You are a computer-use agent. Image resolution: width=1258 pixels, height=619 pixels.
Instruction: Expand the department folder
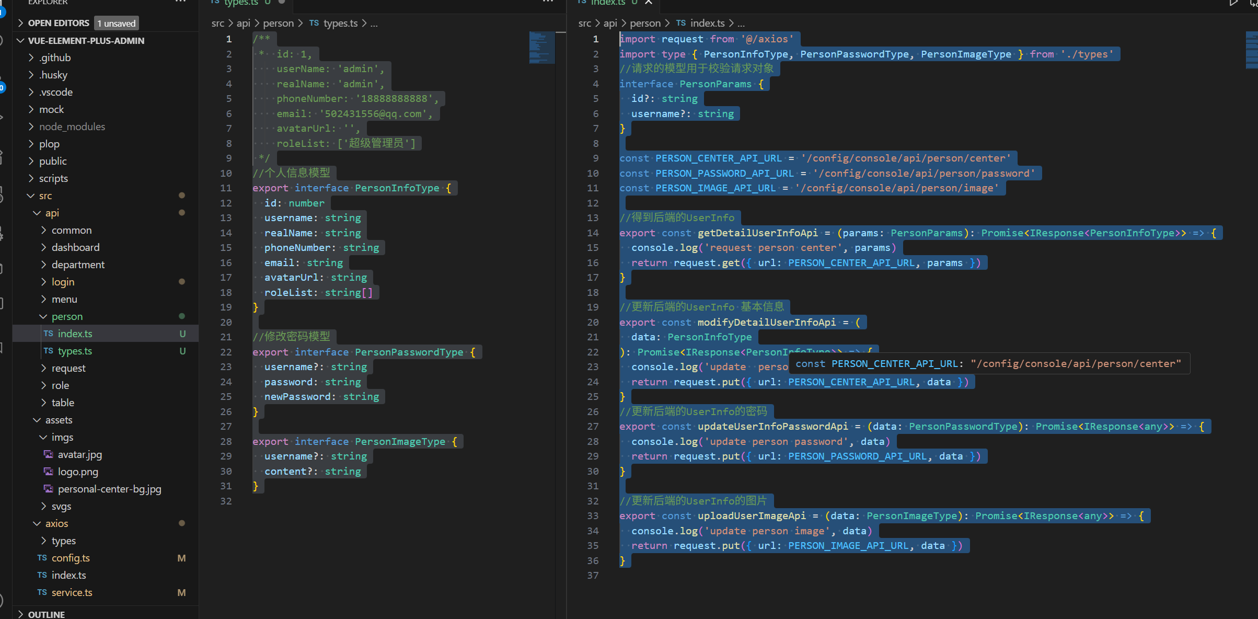click(43, 265)
